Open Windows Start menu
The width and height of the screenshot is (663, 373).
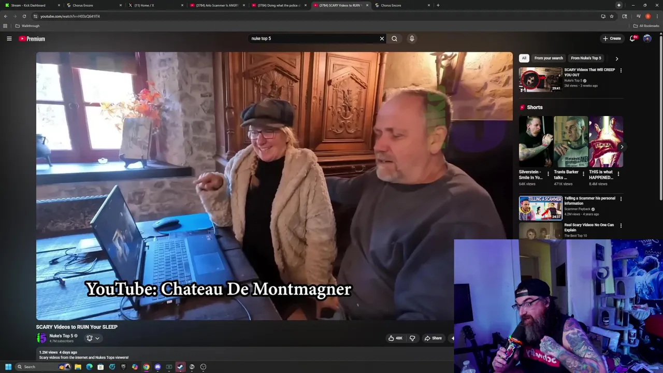tap(8, 367)
